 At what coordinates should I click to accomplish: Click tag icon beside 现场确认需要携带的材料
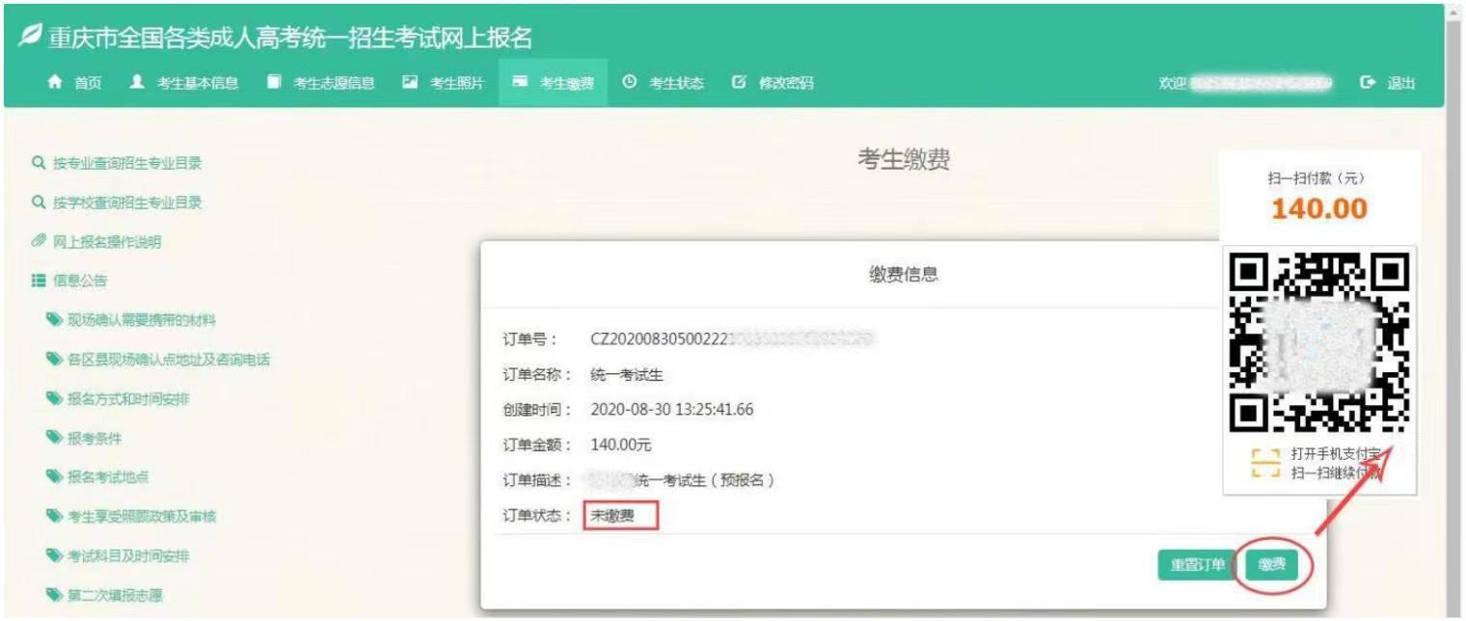[53, 320]
